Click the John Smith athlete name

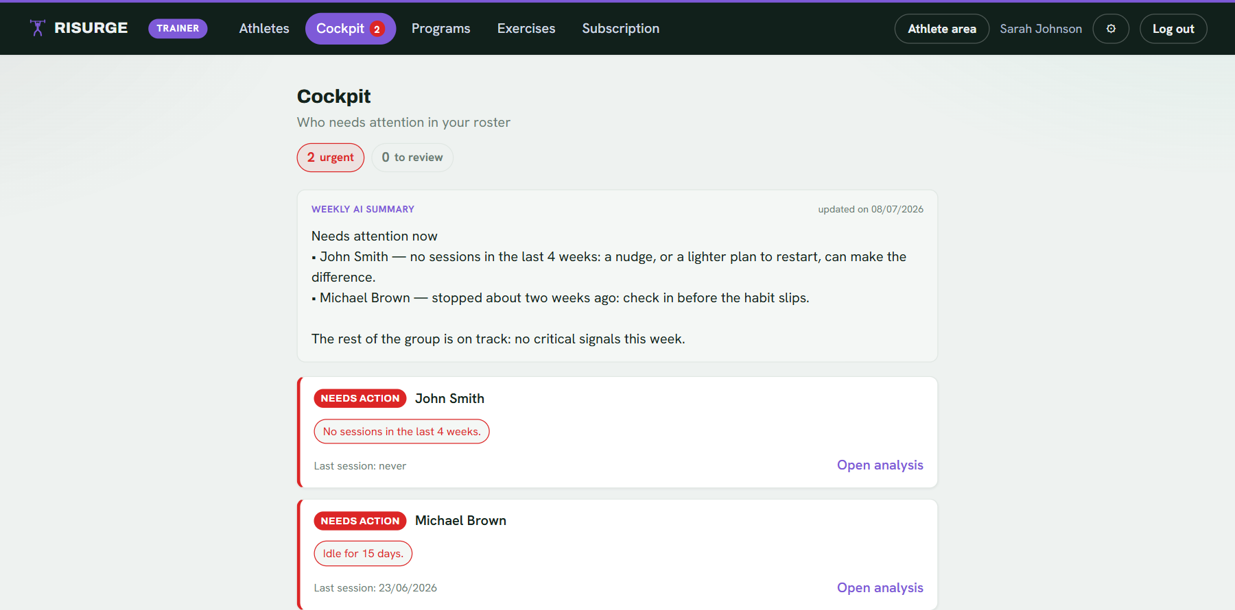coord(449,399)
